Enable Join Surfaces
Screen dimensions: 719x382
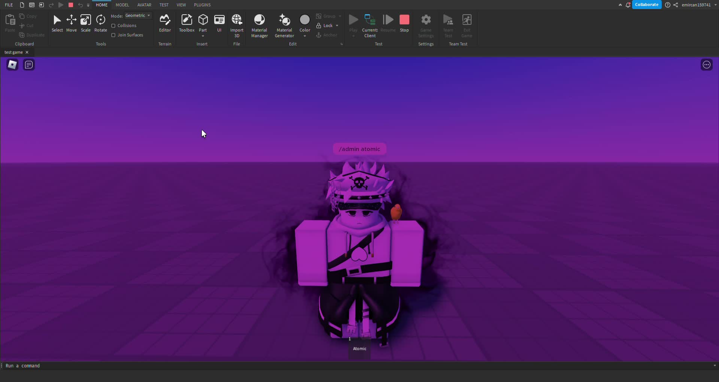(x=113, y=35)
